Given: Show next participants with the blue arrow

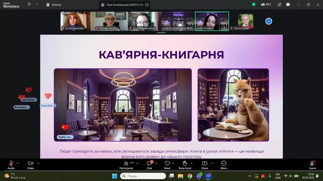Looking at the screenshot, I should point(268,21).
